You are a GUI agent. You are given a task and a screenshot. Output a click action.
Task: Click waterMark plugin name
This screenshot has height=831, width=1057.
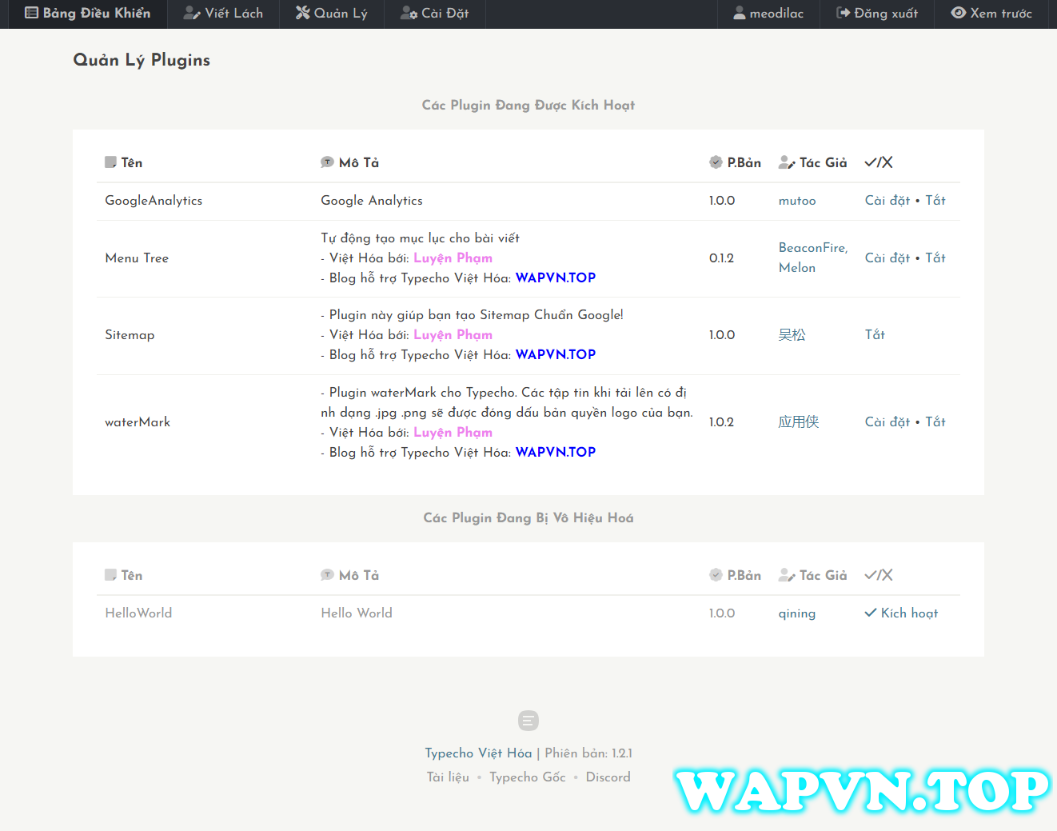pyautogui.click(x=138, y=422)
